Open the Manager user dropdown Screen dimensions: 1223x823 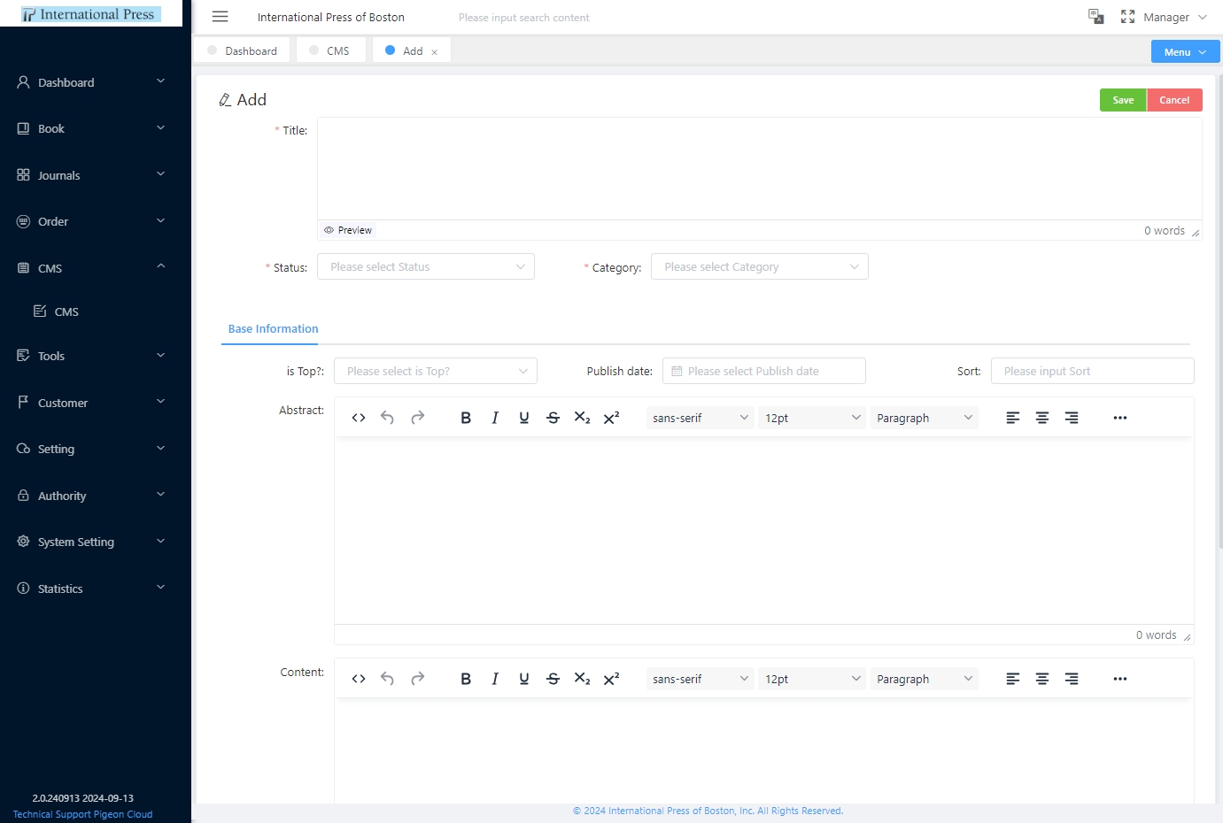click(x=1175, y=17)
